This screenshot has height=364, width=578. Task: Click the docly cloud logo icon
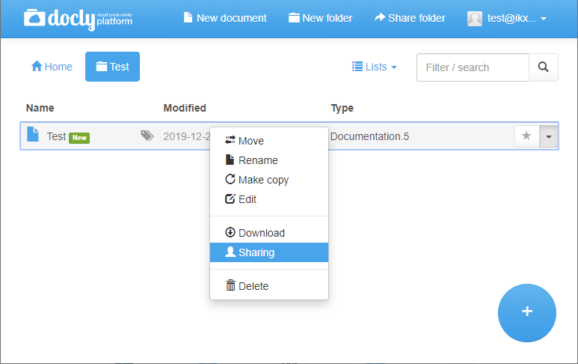34,18
